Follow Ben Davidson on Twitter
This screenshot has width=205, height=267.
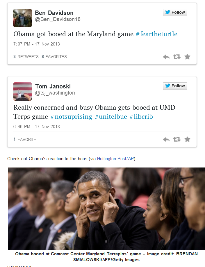[175, 13]
